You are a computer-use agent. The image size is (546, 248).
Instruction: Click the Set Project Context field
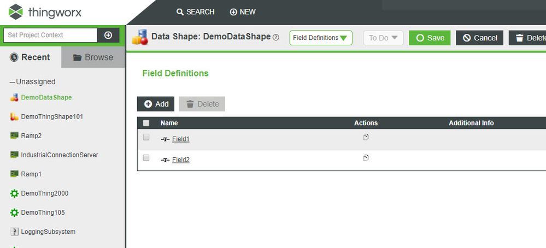coord(50,35)
